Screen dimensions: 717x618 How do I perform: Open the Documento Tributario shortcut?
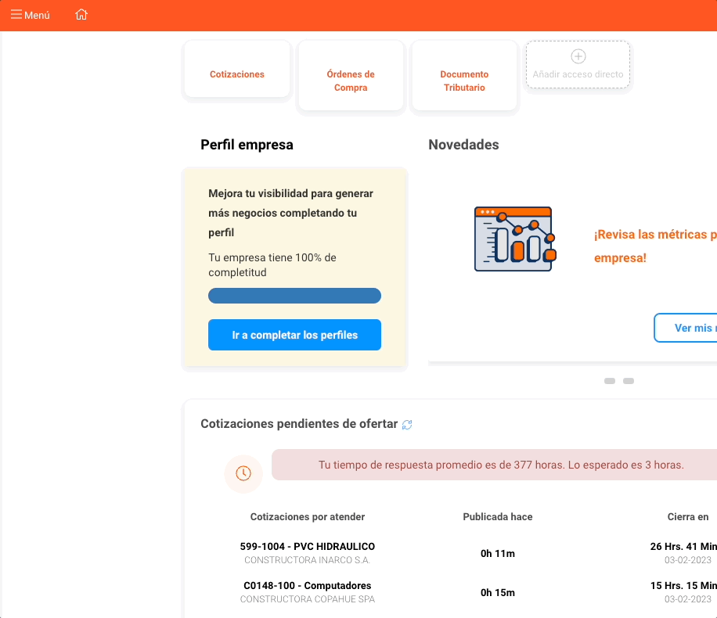tap(464, 81)
